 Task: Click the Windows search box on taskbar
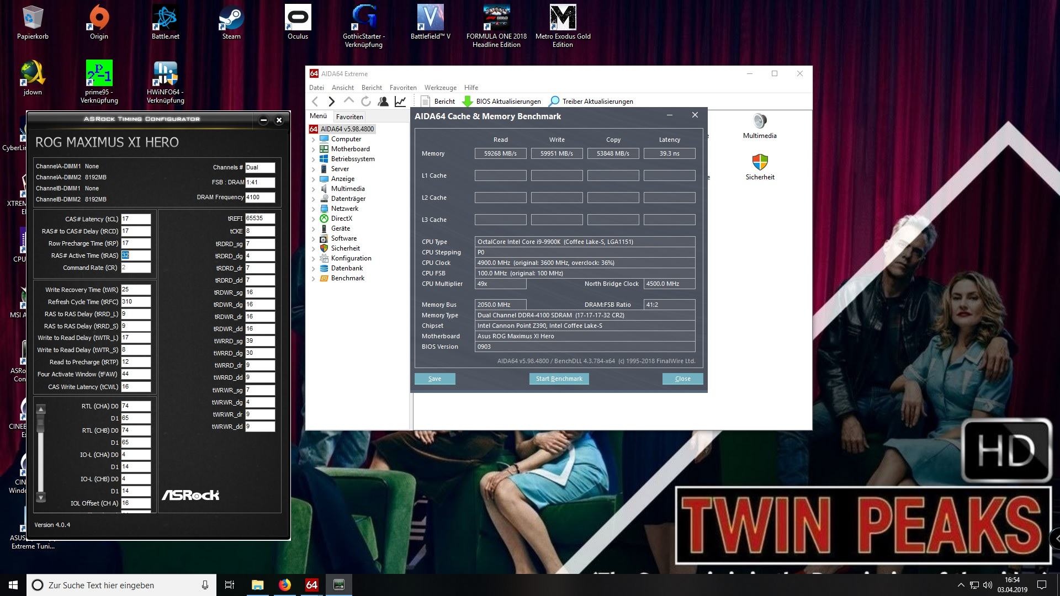121,585
